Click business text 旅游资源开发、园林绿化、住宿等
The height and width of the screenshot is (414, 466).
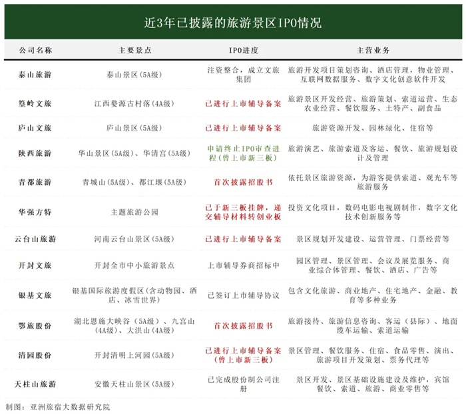point(373,128)
